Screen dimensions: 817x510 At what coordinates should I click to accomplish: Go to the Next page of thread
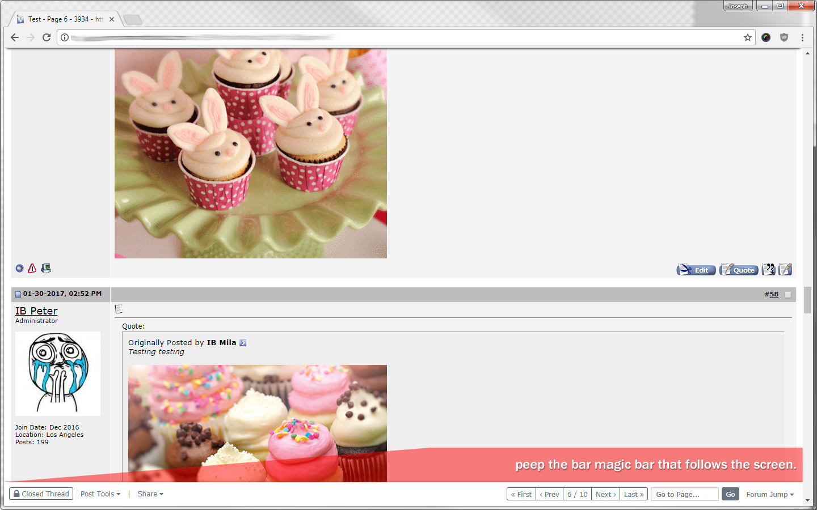click(605, 494)
